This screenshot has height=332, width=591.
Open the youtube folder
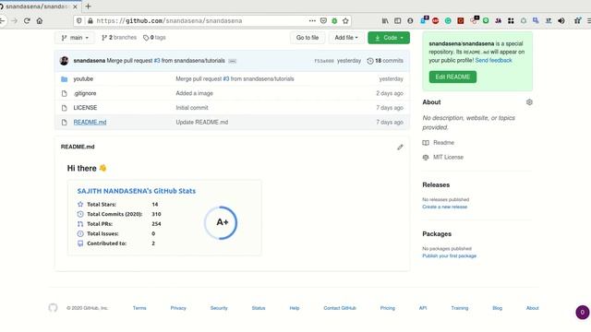pos(83,79)
